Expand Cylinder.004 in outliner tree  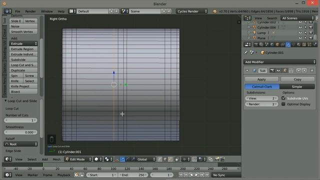click(249, 27)
